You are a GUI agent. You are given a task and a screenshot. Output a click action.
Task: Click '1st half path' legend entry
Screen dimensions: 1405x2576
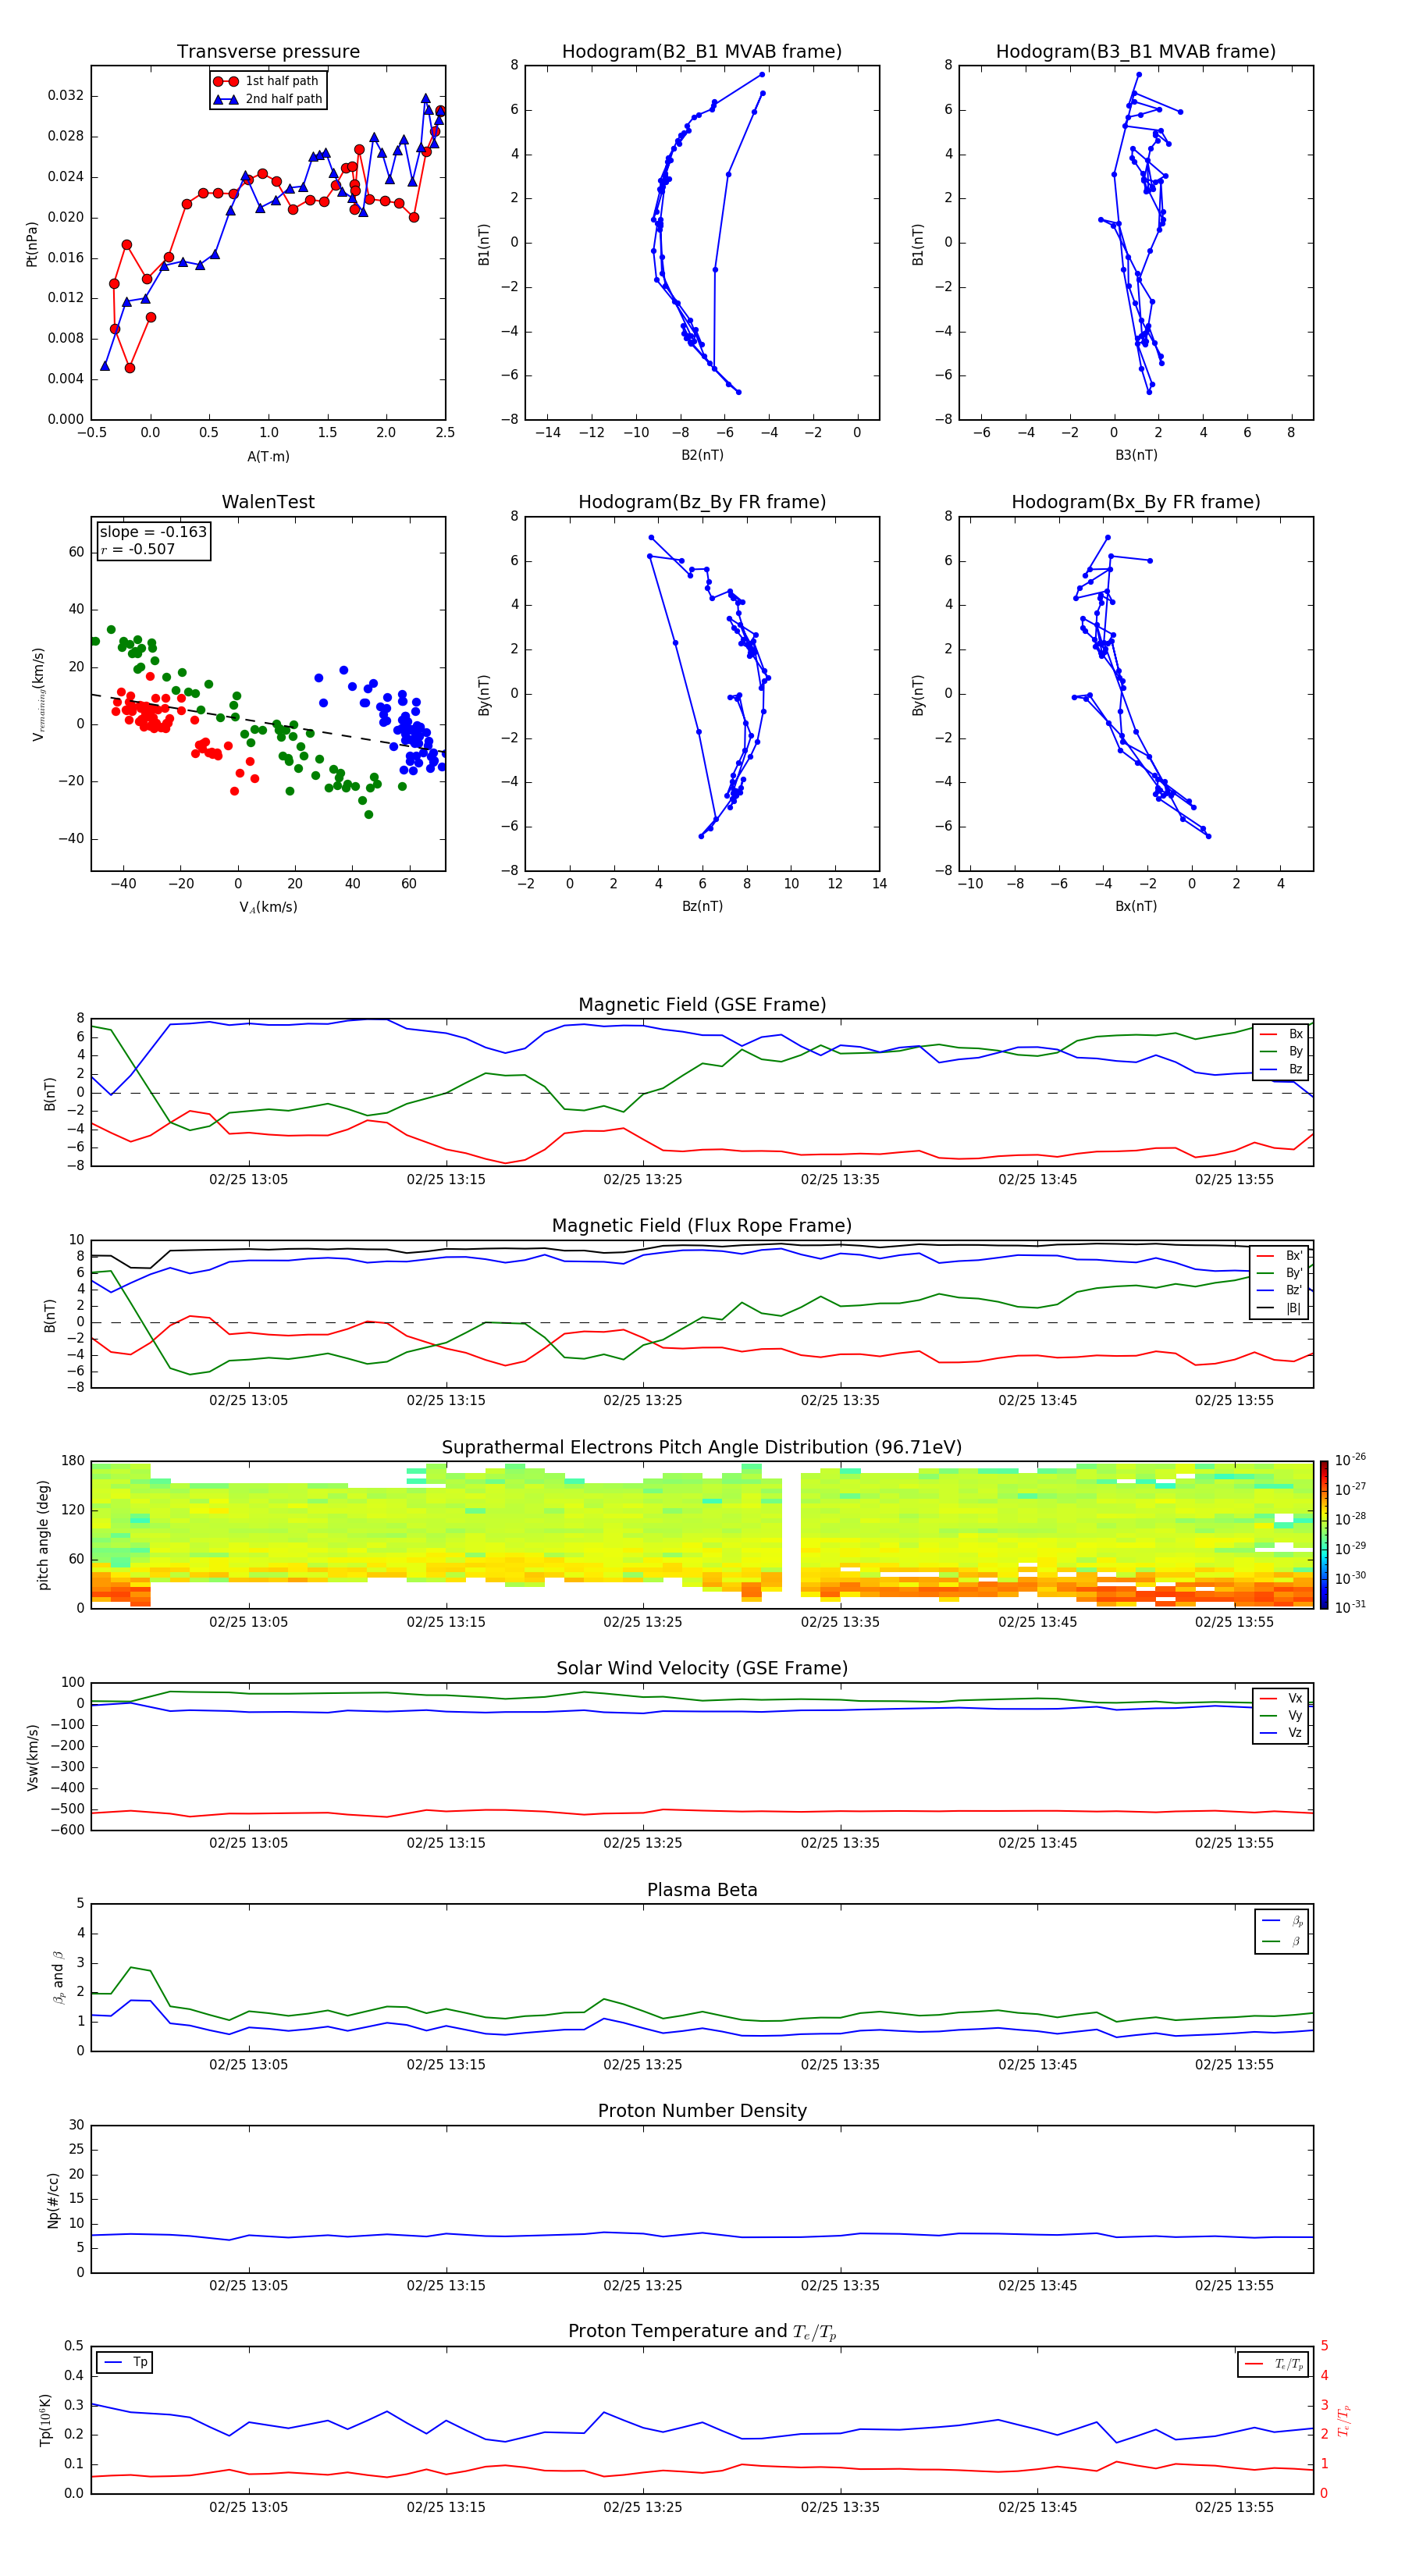pos(266,81)
